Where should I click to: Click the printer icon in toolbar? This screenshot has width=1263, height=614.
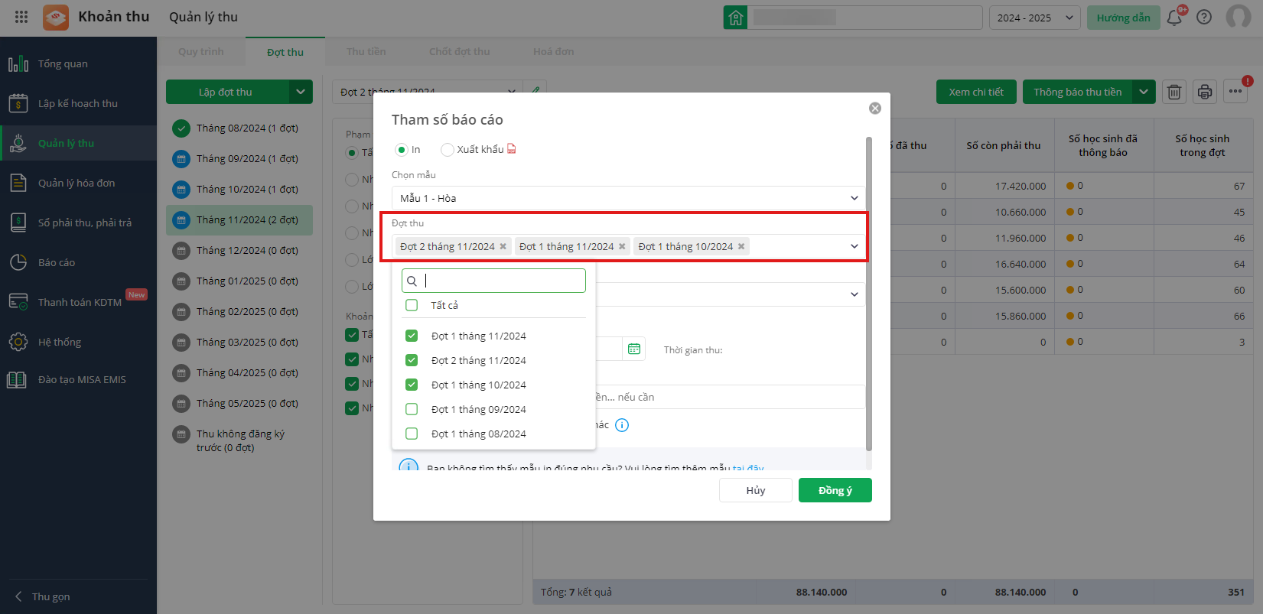tap(1205, 92)
